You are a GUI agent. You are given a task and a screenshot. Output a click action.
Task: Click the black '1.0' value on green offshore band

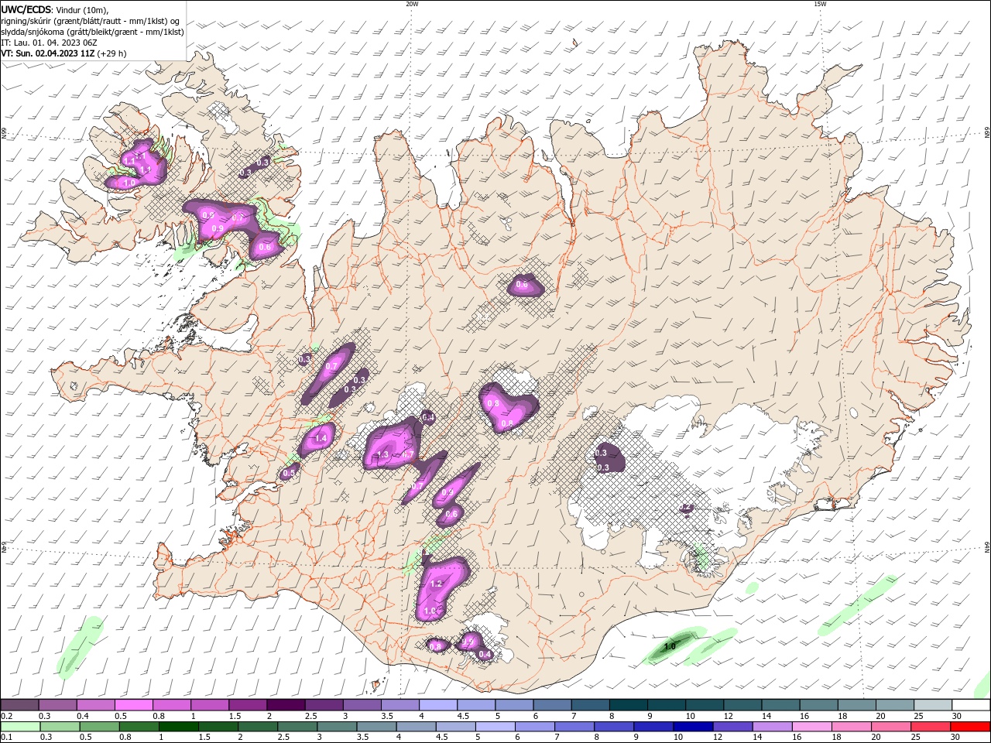tap(670, 645)
